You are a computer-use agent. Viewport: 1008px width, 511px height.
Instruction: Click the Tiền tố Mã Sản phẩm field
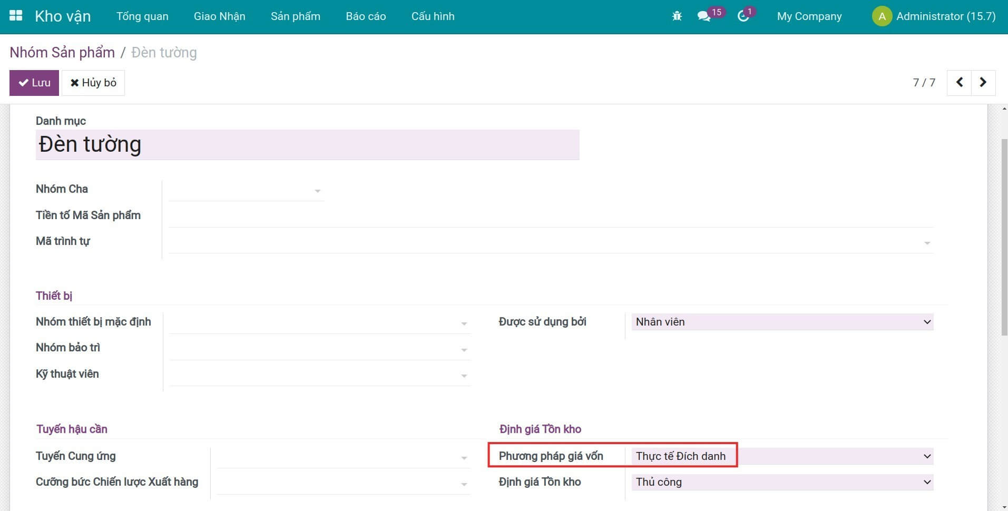(550, 217)
